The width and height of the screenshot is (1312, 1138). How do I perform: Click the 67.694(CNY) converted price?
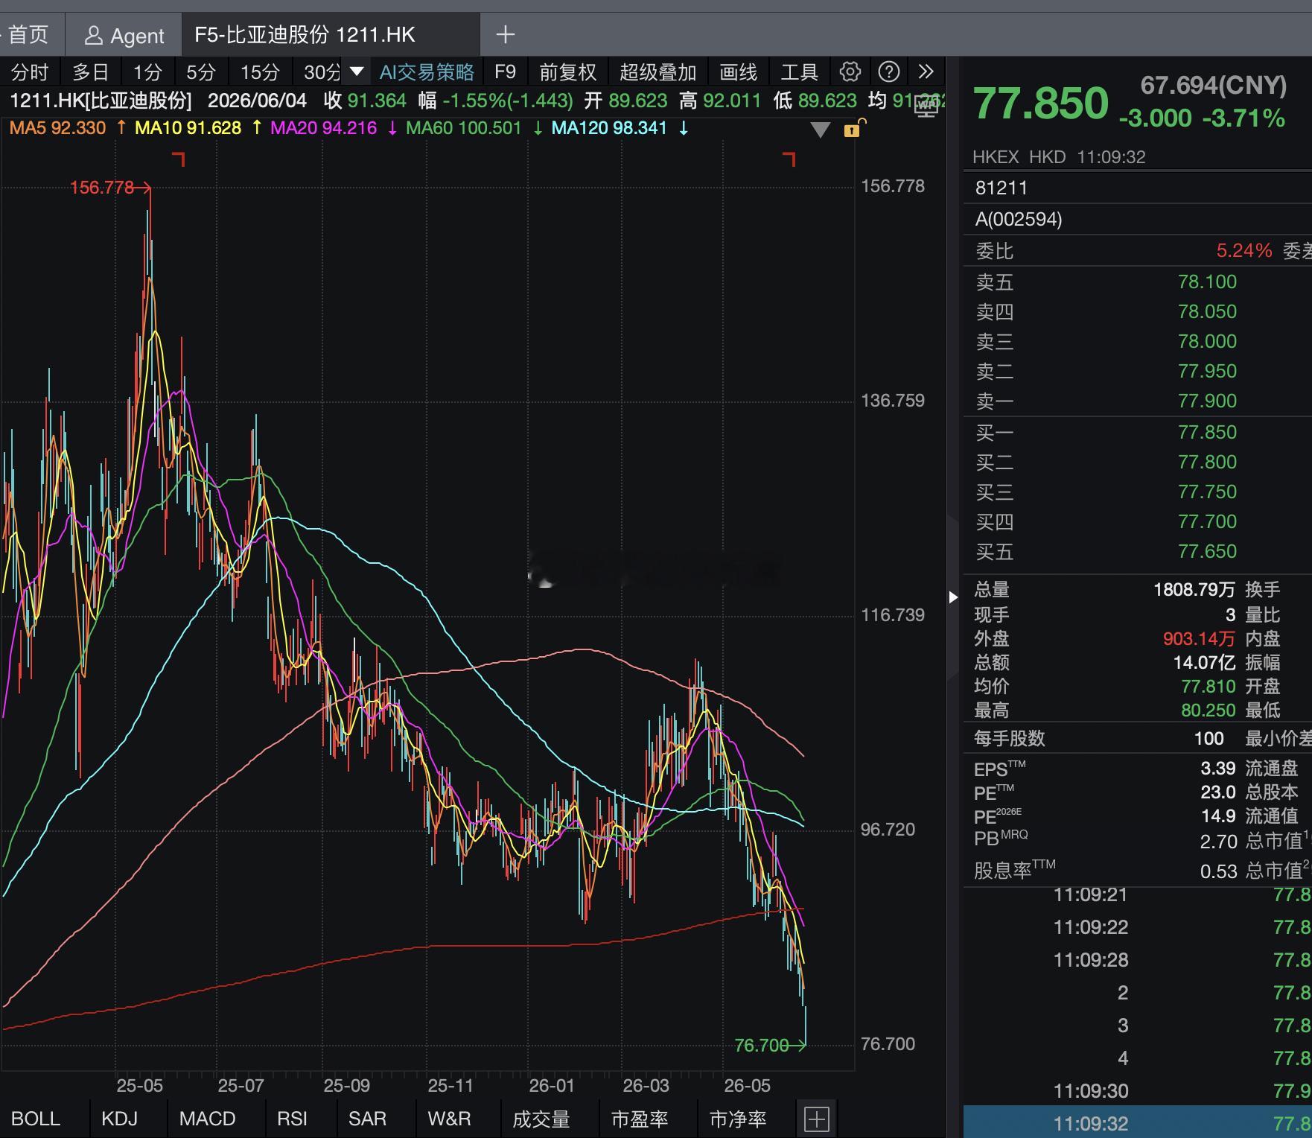[1213, 86]
